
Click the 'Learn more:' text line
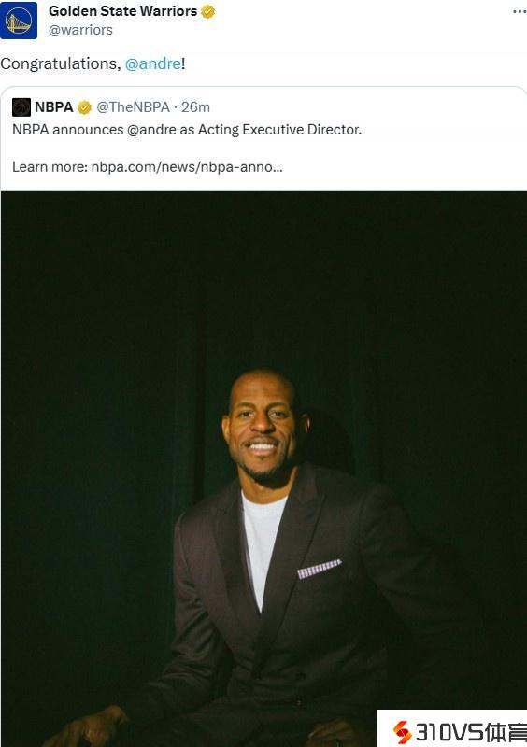[148, 167]
